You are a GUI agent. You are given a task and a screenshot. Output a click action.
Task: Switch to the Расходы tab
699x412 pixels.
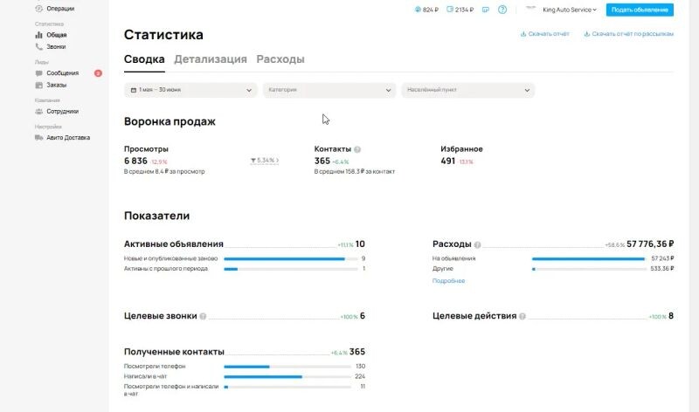[280, 60]
